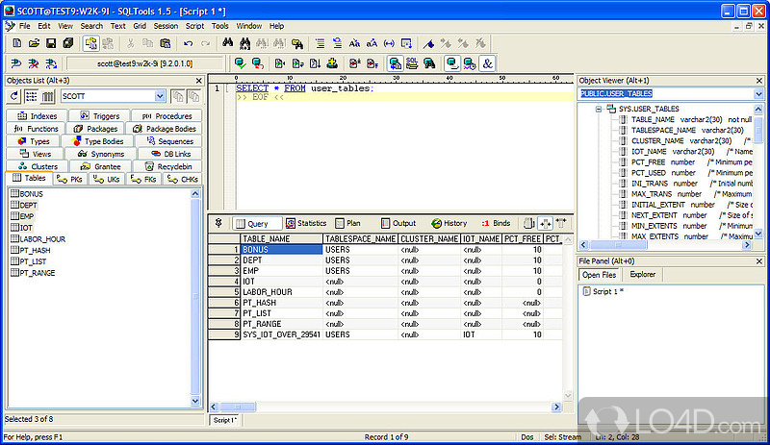
Task: Refresh the Objects List
Action: coord(14,96)
